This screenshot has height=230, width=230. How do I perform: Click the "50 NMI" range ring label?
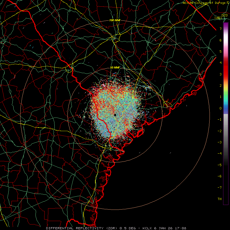click(115, 67)
